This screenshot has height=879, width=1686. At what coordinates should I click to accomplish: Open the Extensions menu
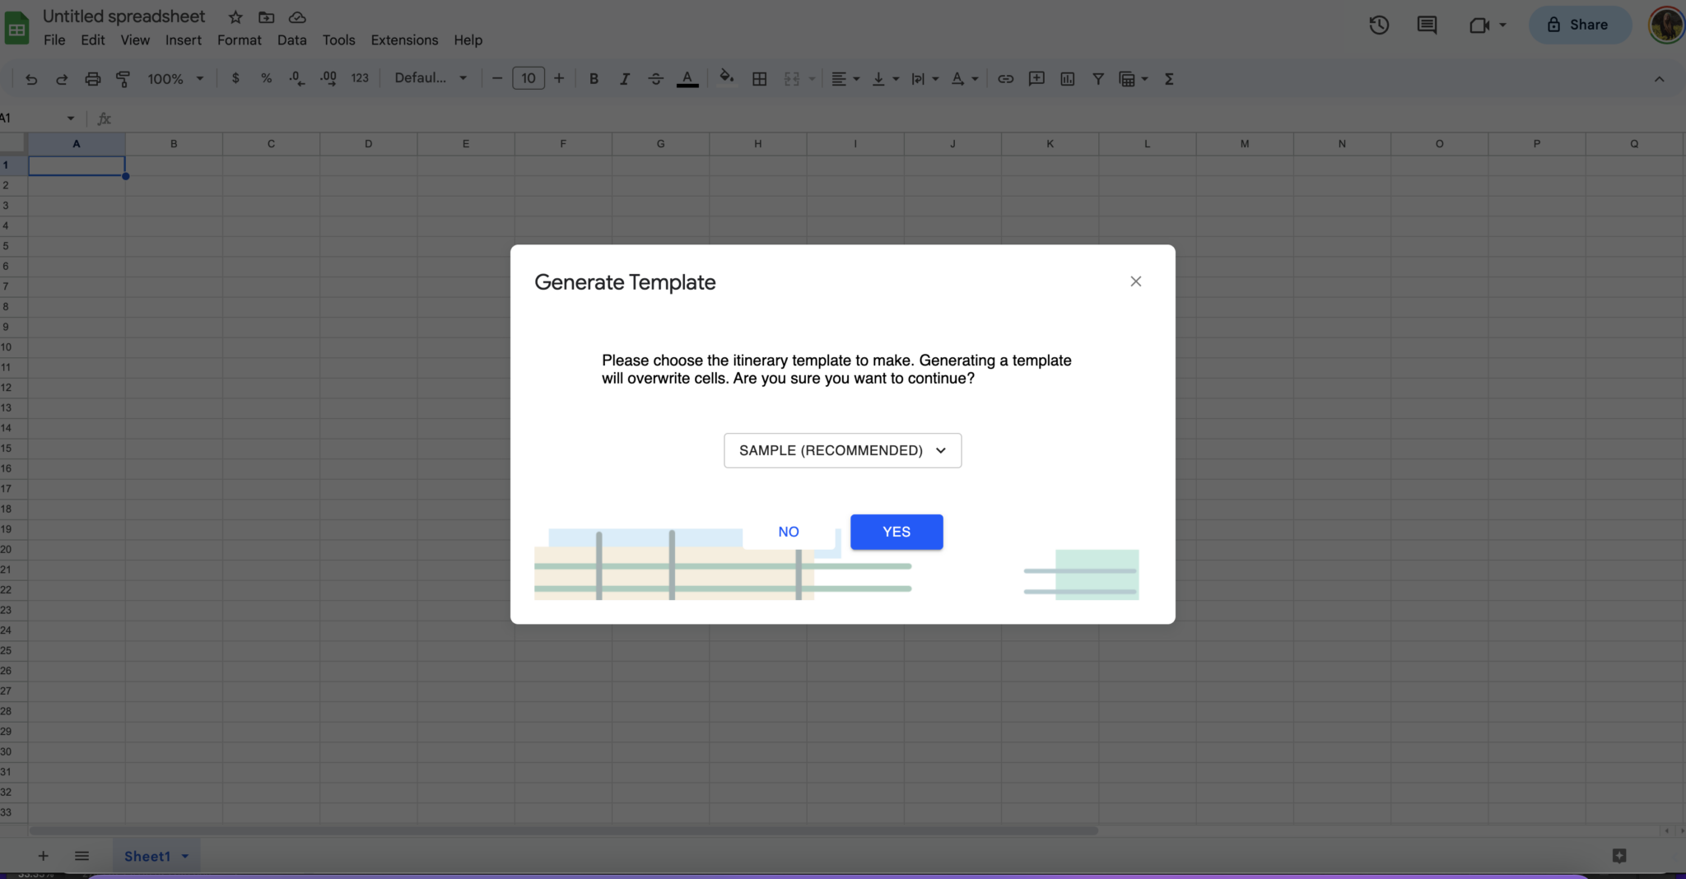coord(404,40)
